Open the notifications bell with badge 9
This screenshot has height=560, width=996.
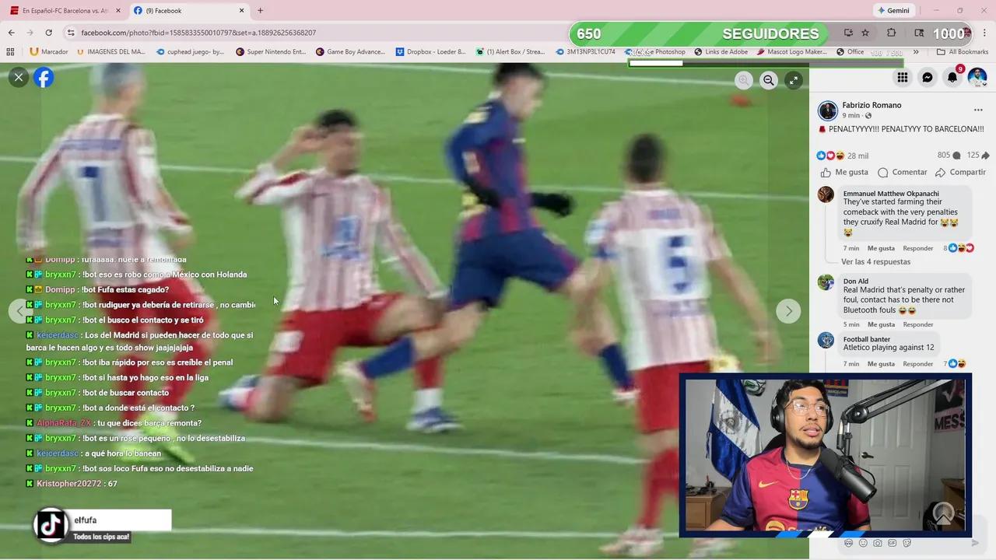tap(952, 77)
